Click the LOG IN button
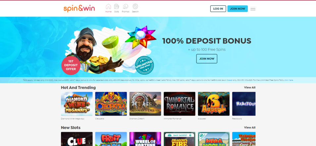The height and width of the screenshot is (146, 316). [218, 9]
